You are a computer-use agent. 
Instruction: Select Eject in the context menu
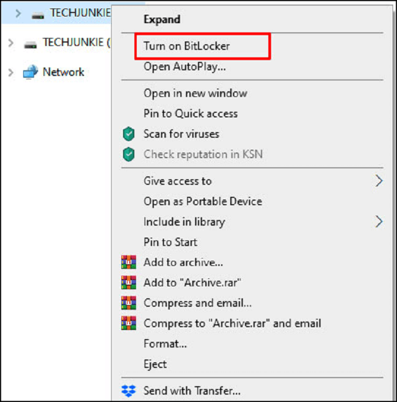pyautogui.click(x=155, y=365)
